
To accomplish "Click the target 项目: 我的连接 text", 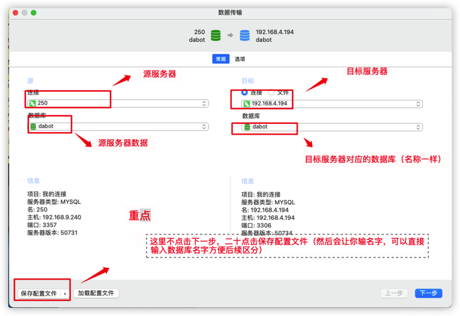I will (x=261, y=195).
